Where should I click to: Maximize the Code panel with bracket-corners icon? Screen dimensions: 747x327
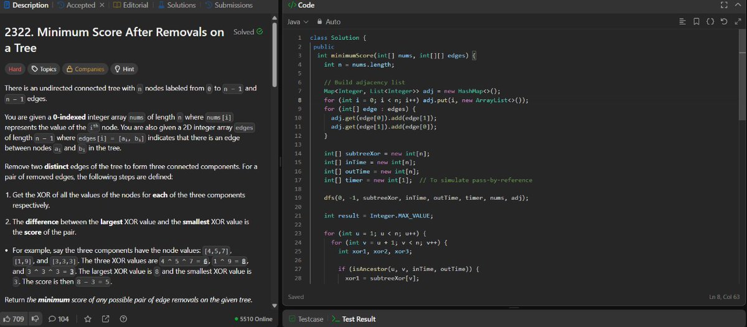[724, 5]
